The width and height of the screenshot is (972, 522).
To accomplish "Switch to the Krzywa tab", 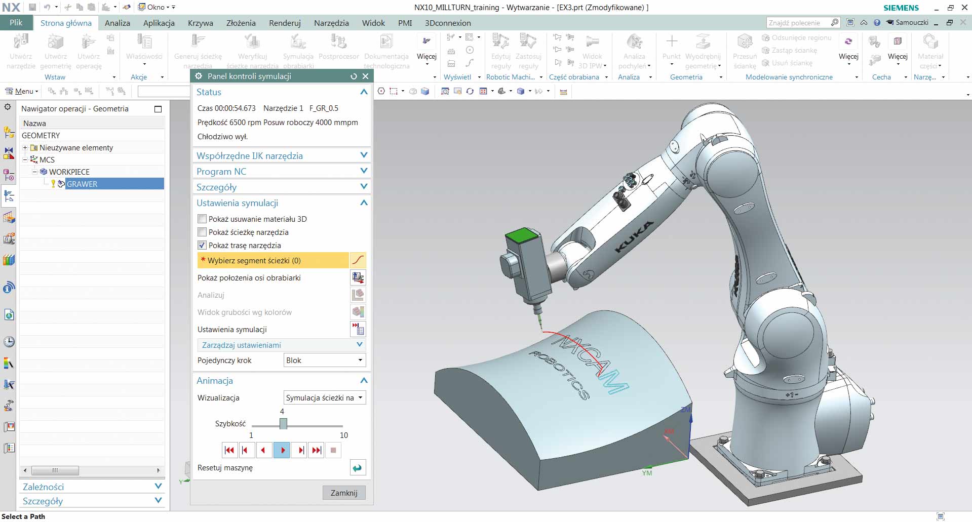I will (x=201, y=23).
